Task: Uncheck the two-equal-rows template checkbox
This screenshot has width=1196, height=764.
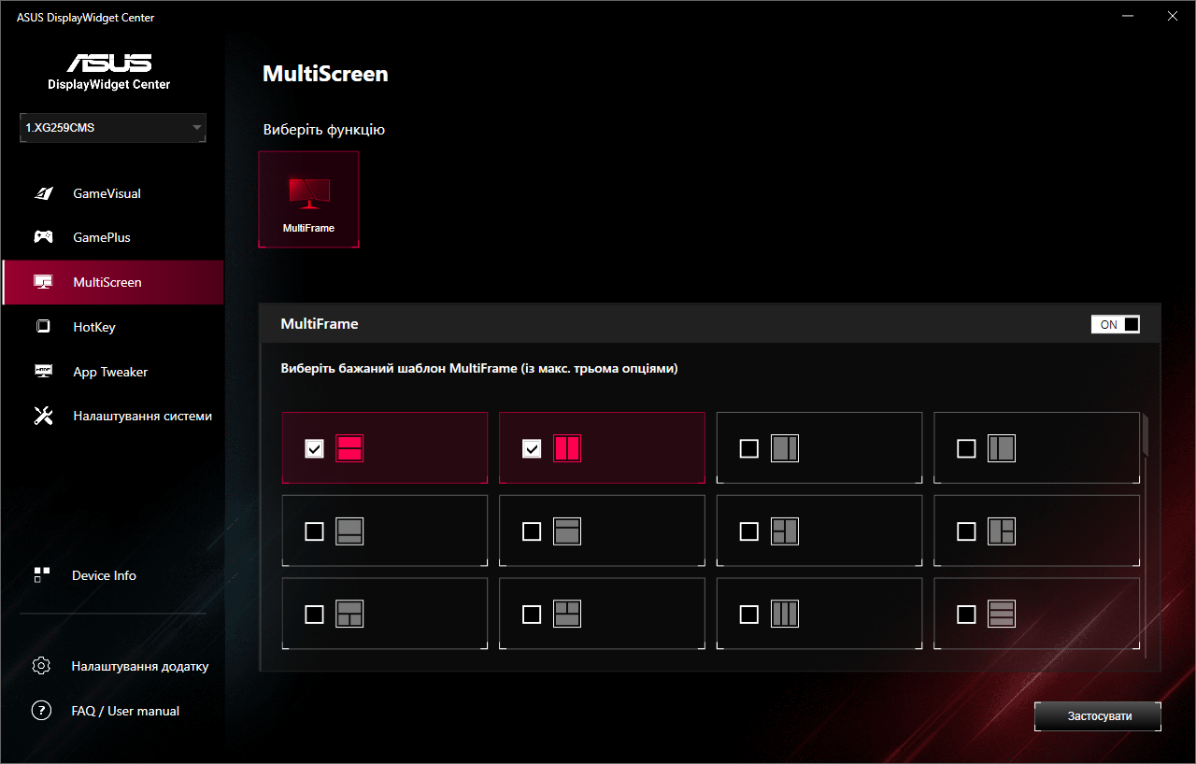Action: pos(315,449)
